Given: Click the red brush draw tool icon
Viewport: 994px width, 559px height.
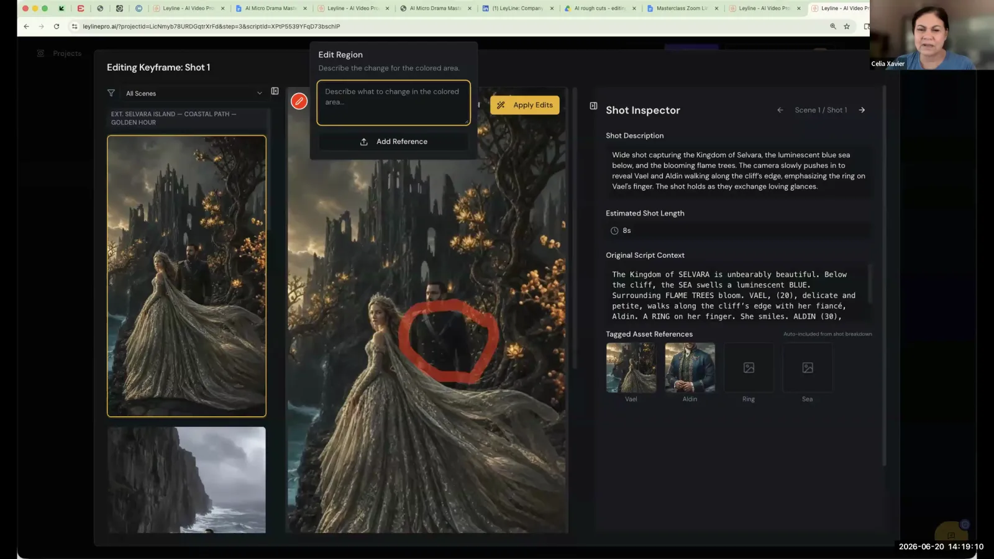Looking at the screenshot, I should click(299, 101).
